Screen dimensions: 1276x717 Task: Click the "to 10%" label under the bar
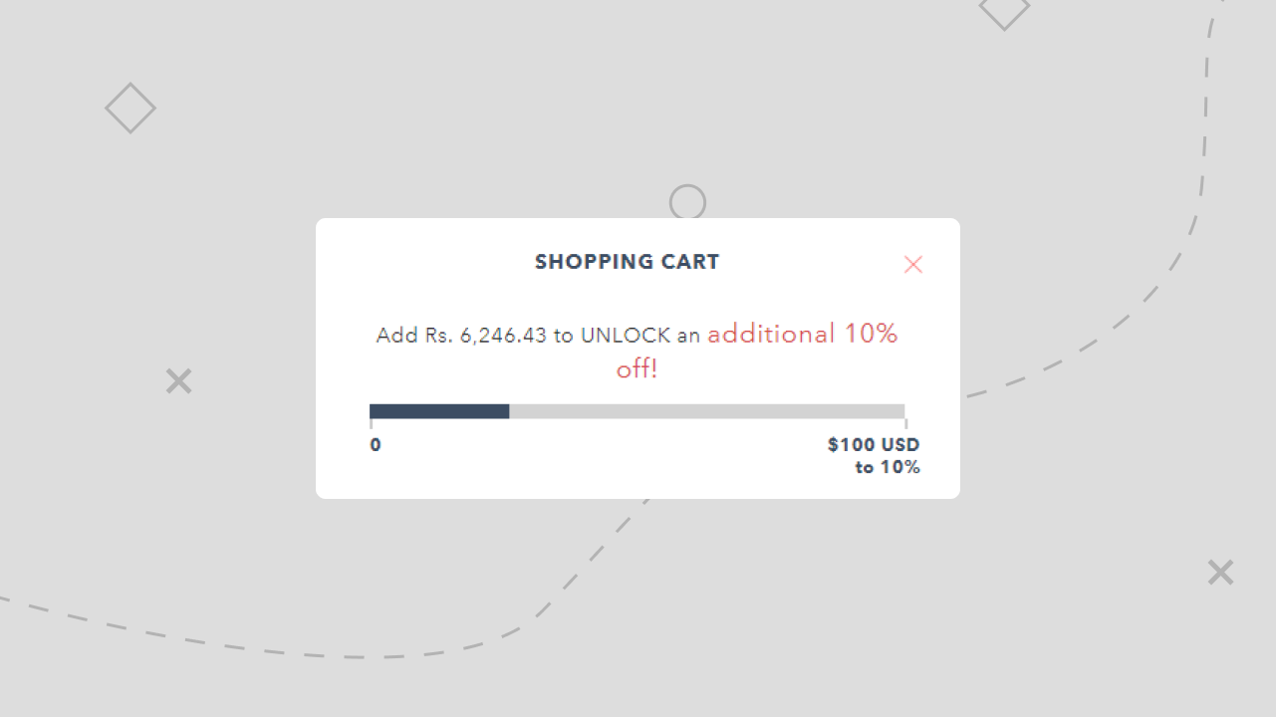coord(888,467)
